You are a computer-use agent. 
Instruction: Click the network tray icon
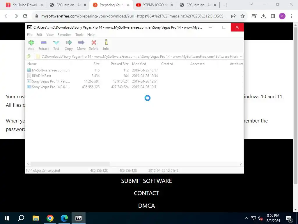coord(253,218)
